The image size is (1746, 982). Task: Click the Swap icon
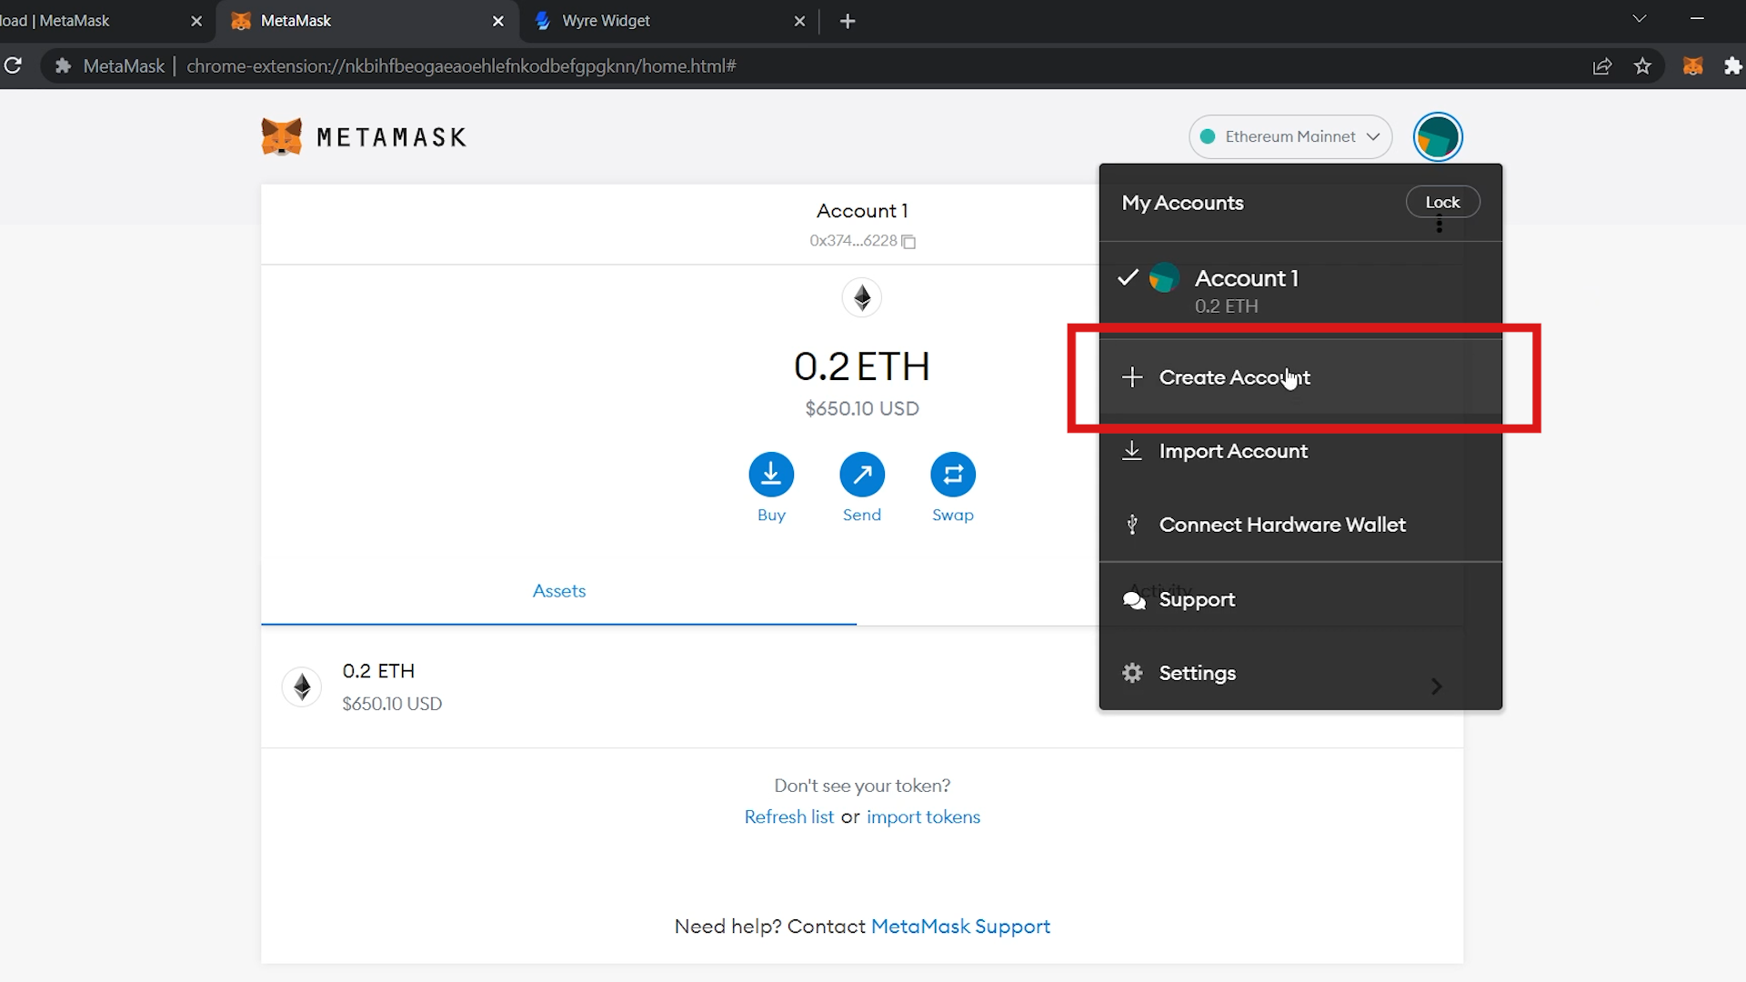click(952, 474)
